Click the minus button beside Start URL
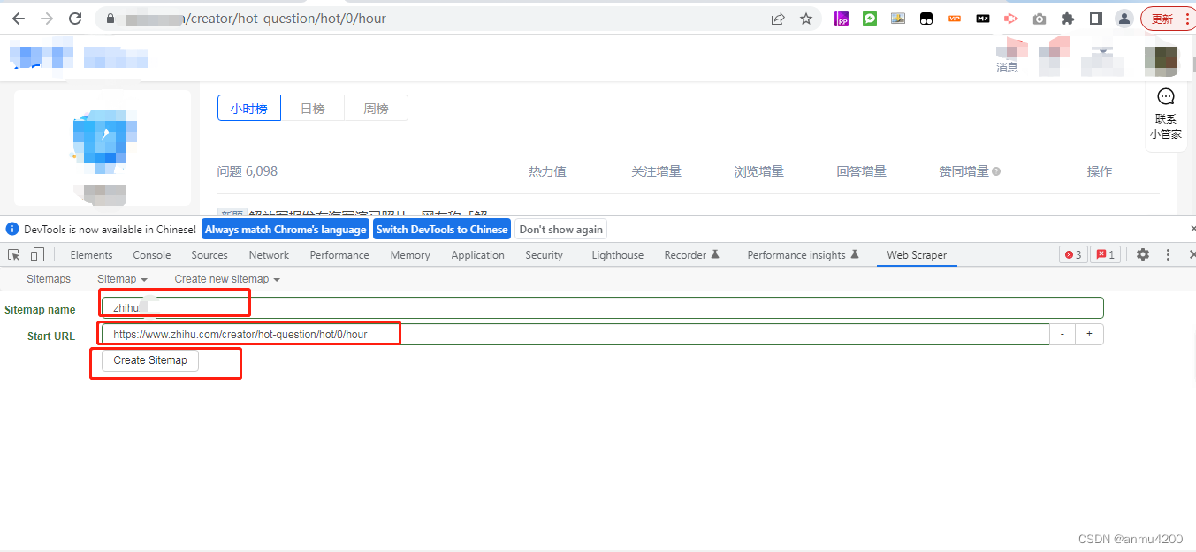Screen dimensions: 1196x552 (1063, 335)
